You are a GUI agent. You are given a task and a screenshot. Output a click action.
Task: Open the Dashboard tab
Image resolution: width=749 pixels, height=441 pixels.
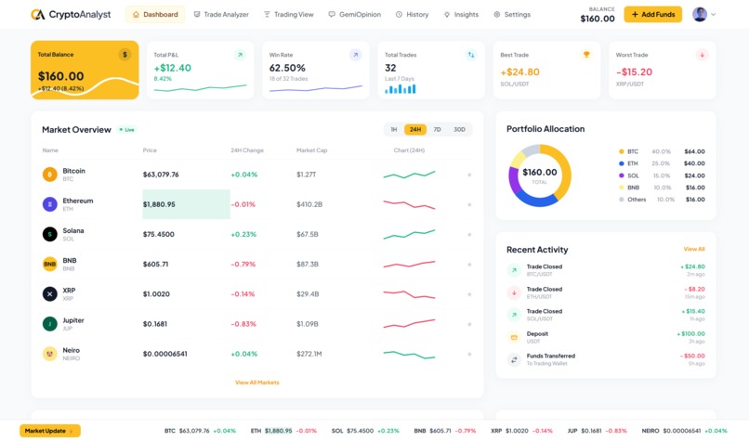(155, 14)
